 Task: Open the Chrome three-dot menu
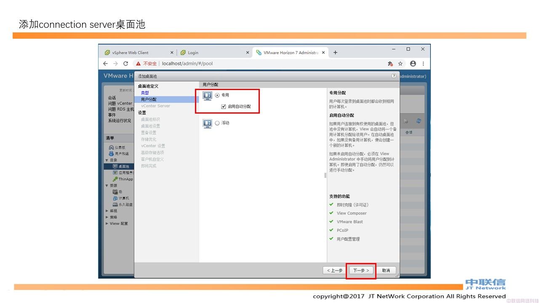point(423,64)
